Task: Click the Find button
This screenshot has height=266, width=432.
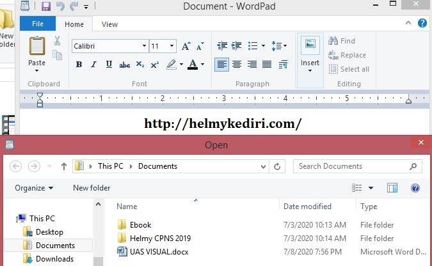Action: [x=342, y=41]
